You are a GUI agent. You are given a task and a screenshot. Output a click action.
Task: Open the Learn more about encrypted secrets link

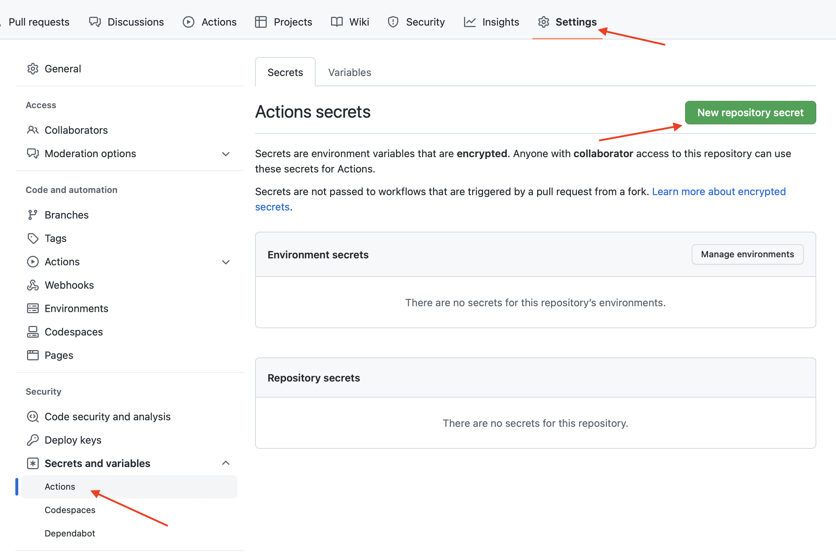[719, 191]
